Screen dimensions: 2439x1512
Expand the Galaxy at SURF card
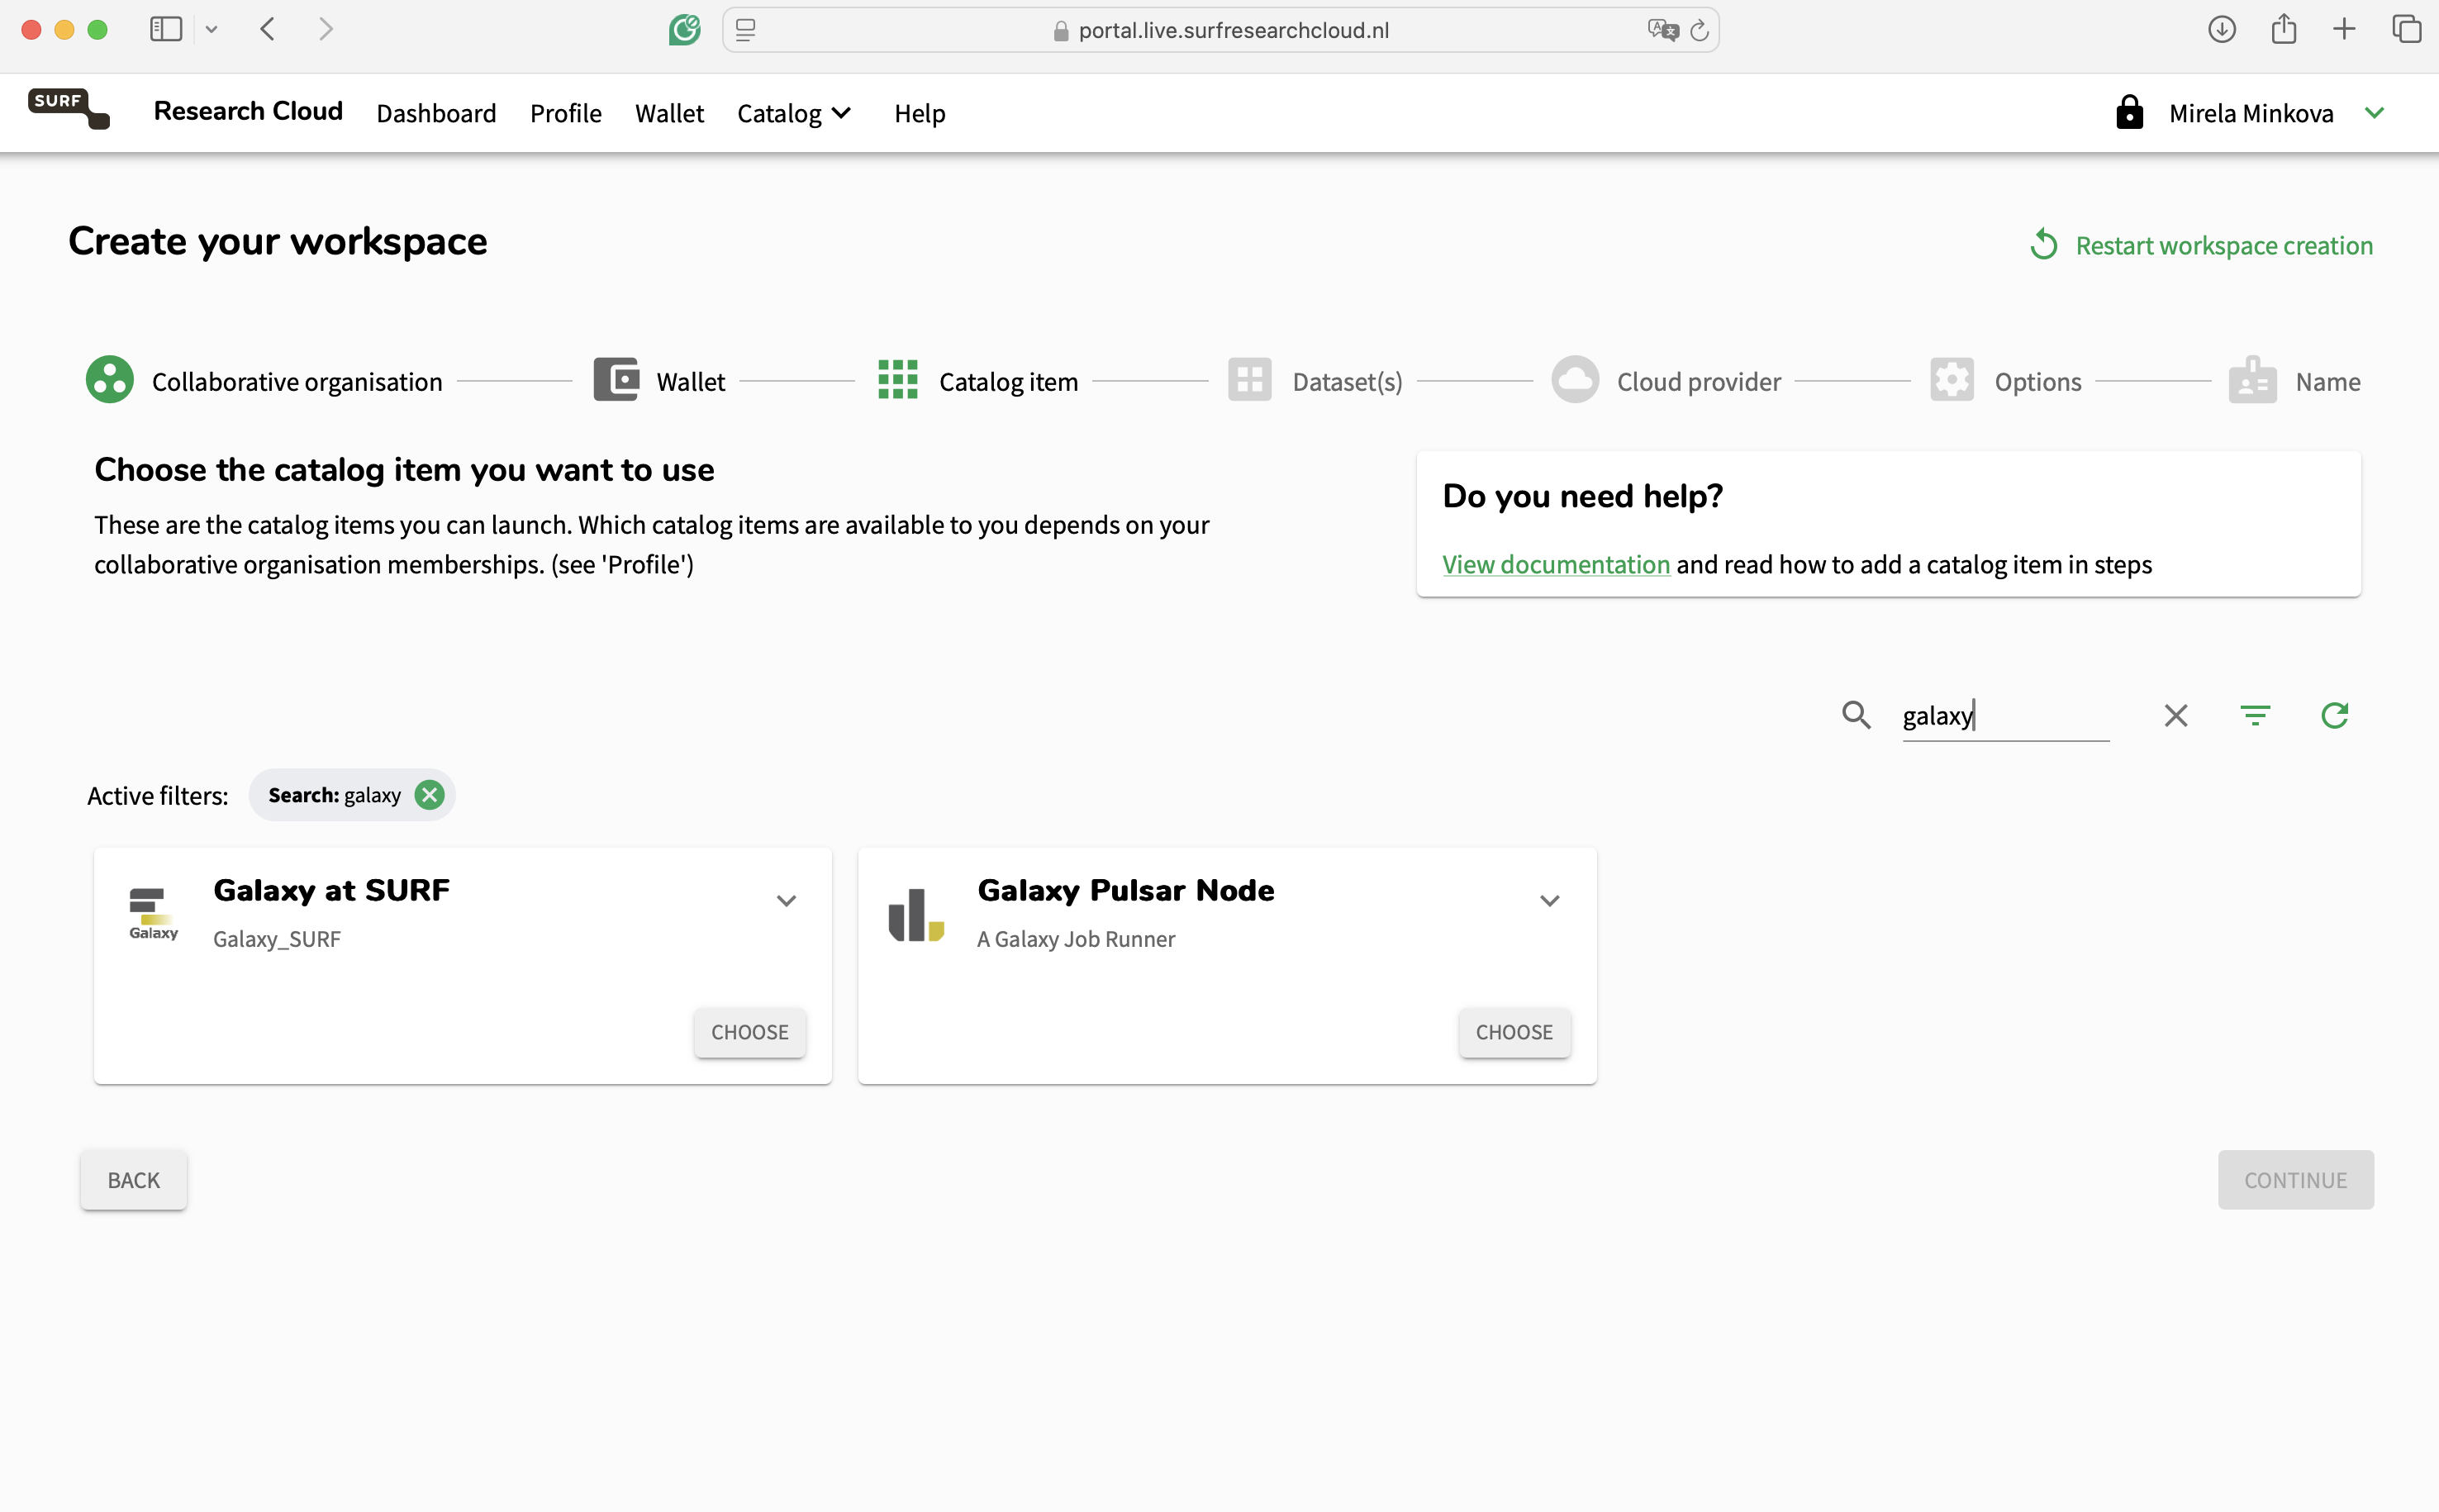click(x=786, y=900)
